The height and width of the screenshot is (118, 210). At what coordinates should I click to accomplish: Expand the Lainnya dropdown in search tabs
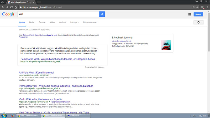tap(75, 22)
